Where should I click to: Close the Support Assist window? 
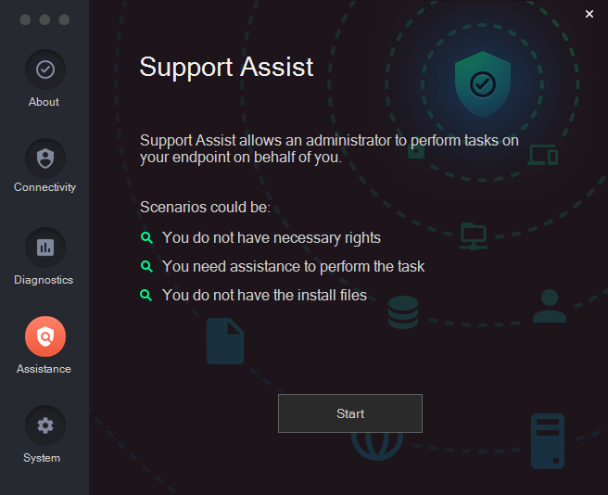[x=589, y=14]
